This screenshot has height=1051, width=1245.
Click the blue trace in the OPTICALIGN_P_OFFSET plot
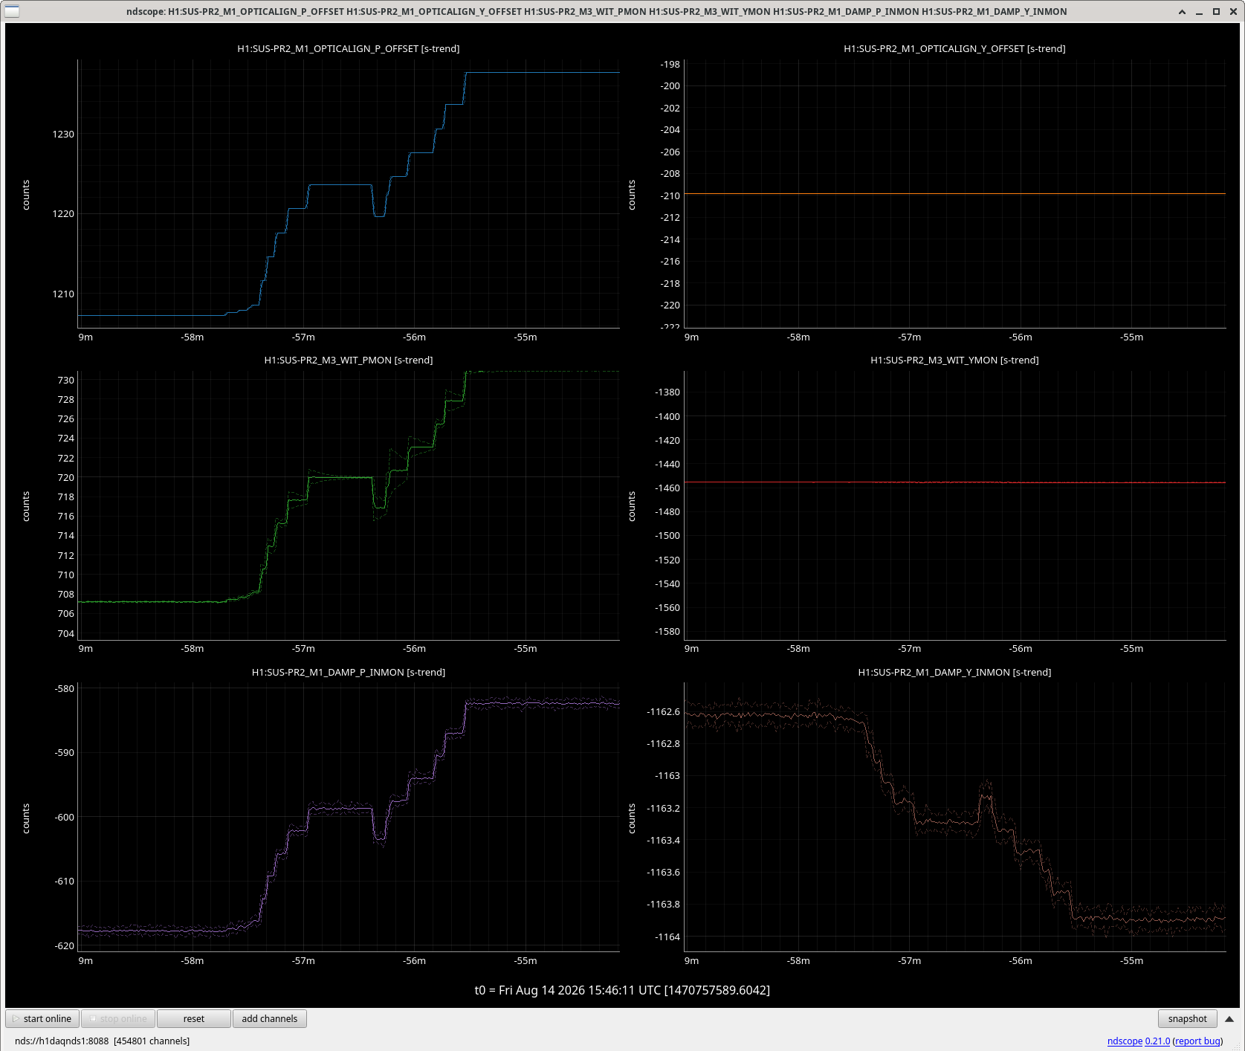(x=340, y=184)
